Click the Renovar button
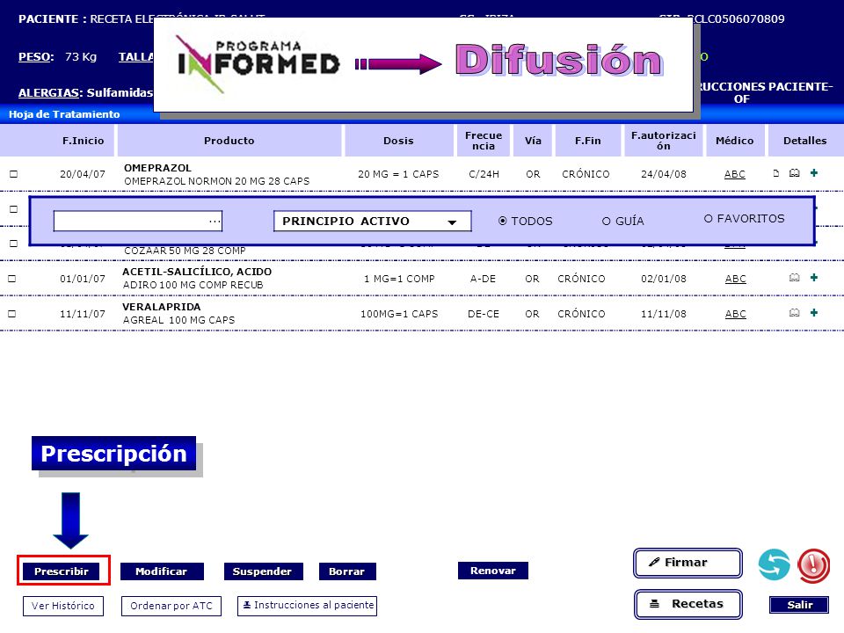 pos(493,571)
